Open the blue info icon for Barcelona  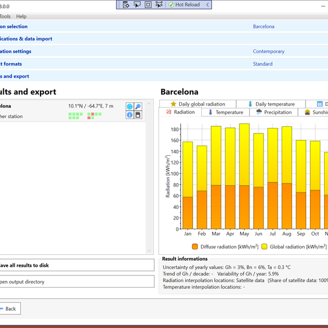[x=130, y=115]
